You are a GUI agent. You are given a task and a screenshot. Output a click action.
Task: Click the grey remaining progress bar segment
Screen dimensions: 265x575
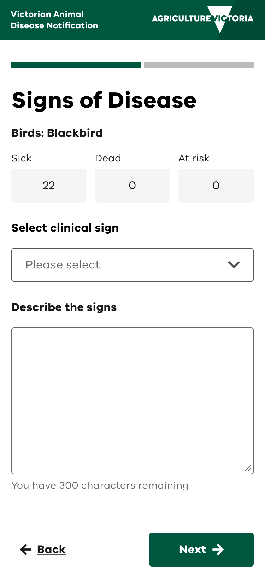[x=199, y=65]
